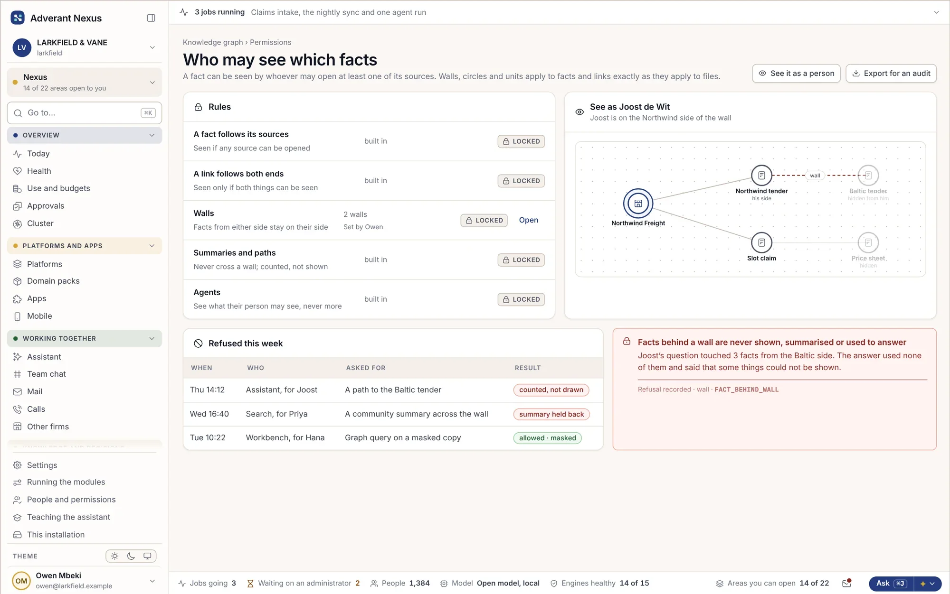This screenshot has width=950, height=594.
Task: Click the allowed · masked result badge
Action: (x=547, y=438)
